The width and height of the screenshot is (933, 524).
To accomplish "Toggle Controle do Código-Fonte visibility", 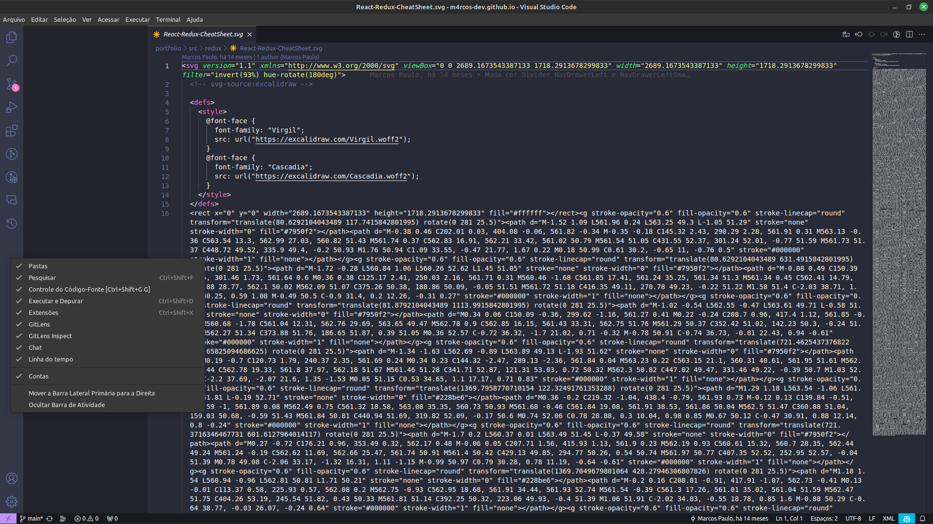I will (x=107, y=289).
